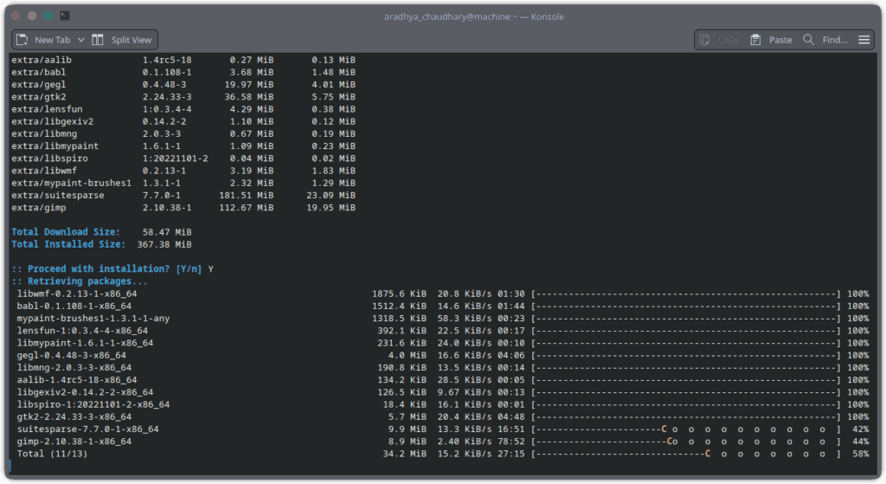
Task: Click the Total (11/13) line
Action: point(442,454)
